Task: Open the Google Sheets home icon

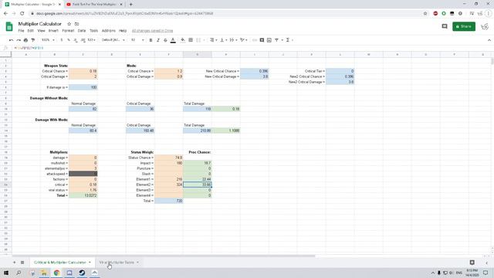Action: (x=9, y=26)
